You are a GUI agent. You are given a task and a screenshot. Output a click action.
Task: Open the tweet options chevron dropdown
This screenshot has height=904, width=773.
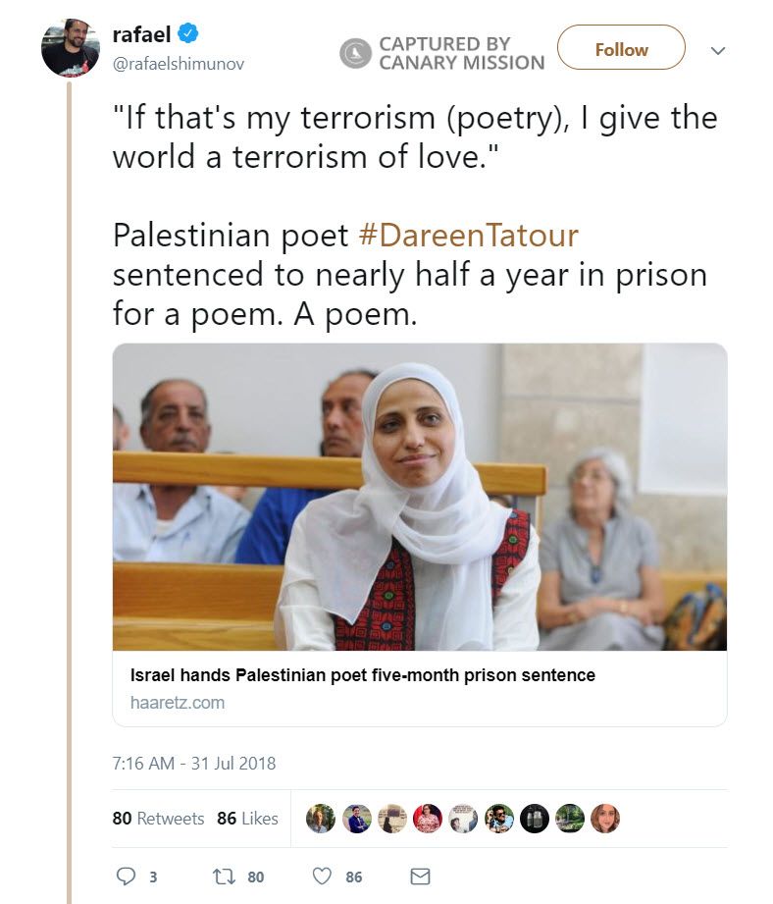coord(719,49)
